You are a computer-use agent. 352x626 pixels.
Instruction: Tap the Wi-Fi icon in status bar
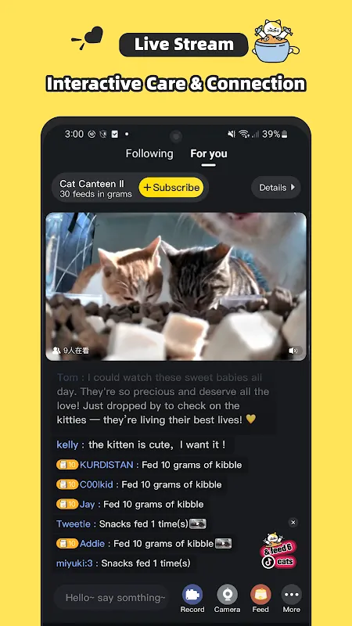[x=244, y=134]
